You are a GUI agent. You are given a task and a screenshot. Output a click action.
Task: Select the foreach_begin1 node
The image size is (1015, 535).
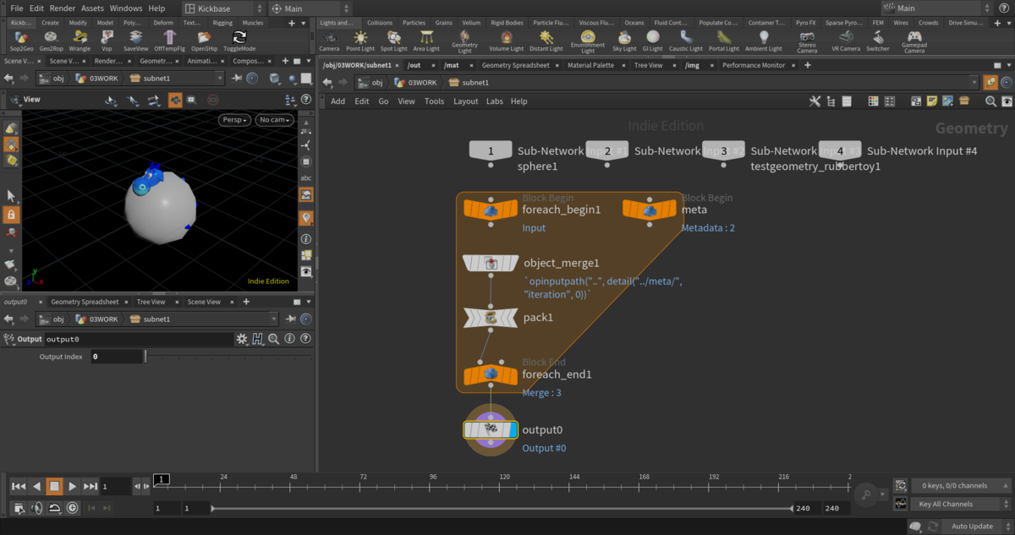(x=491, y=210)
